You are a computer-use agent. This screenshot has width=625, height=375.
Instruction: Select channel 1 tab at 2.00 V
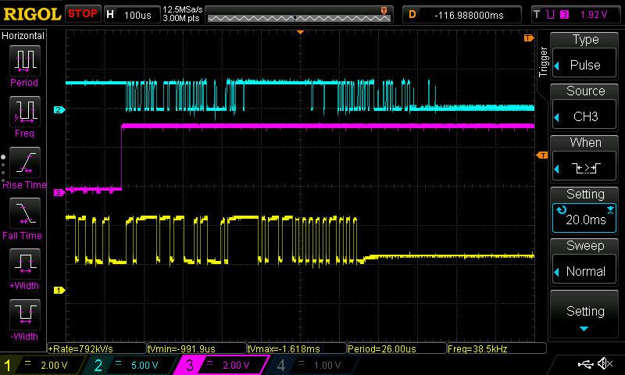coord(42,365)
